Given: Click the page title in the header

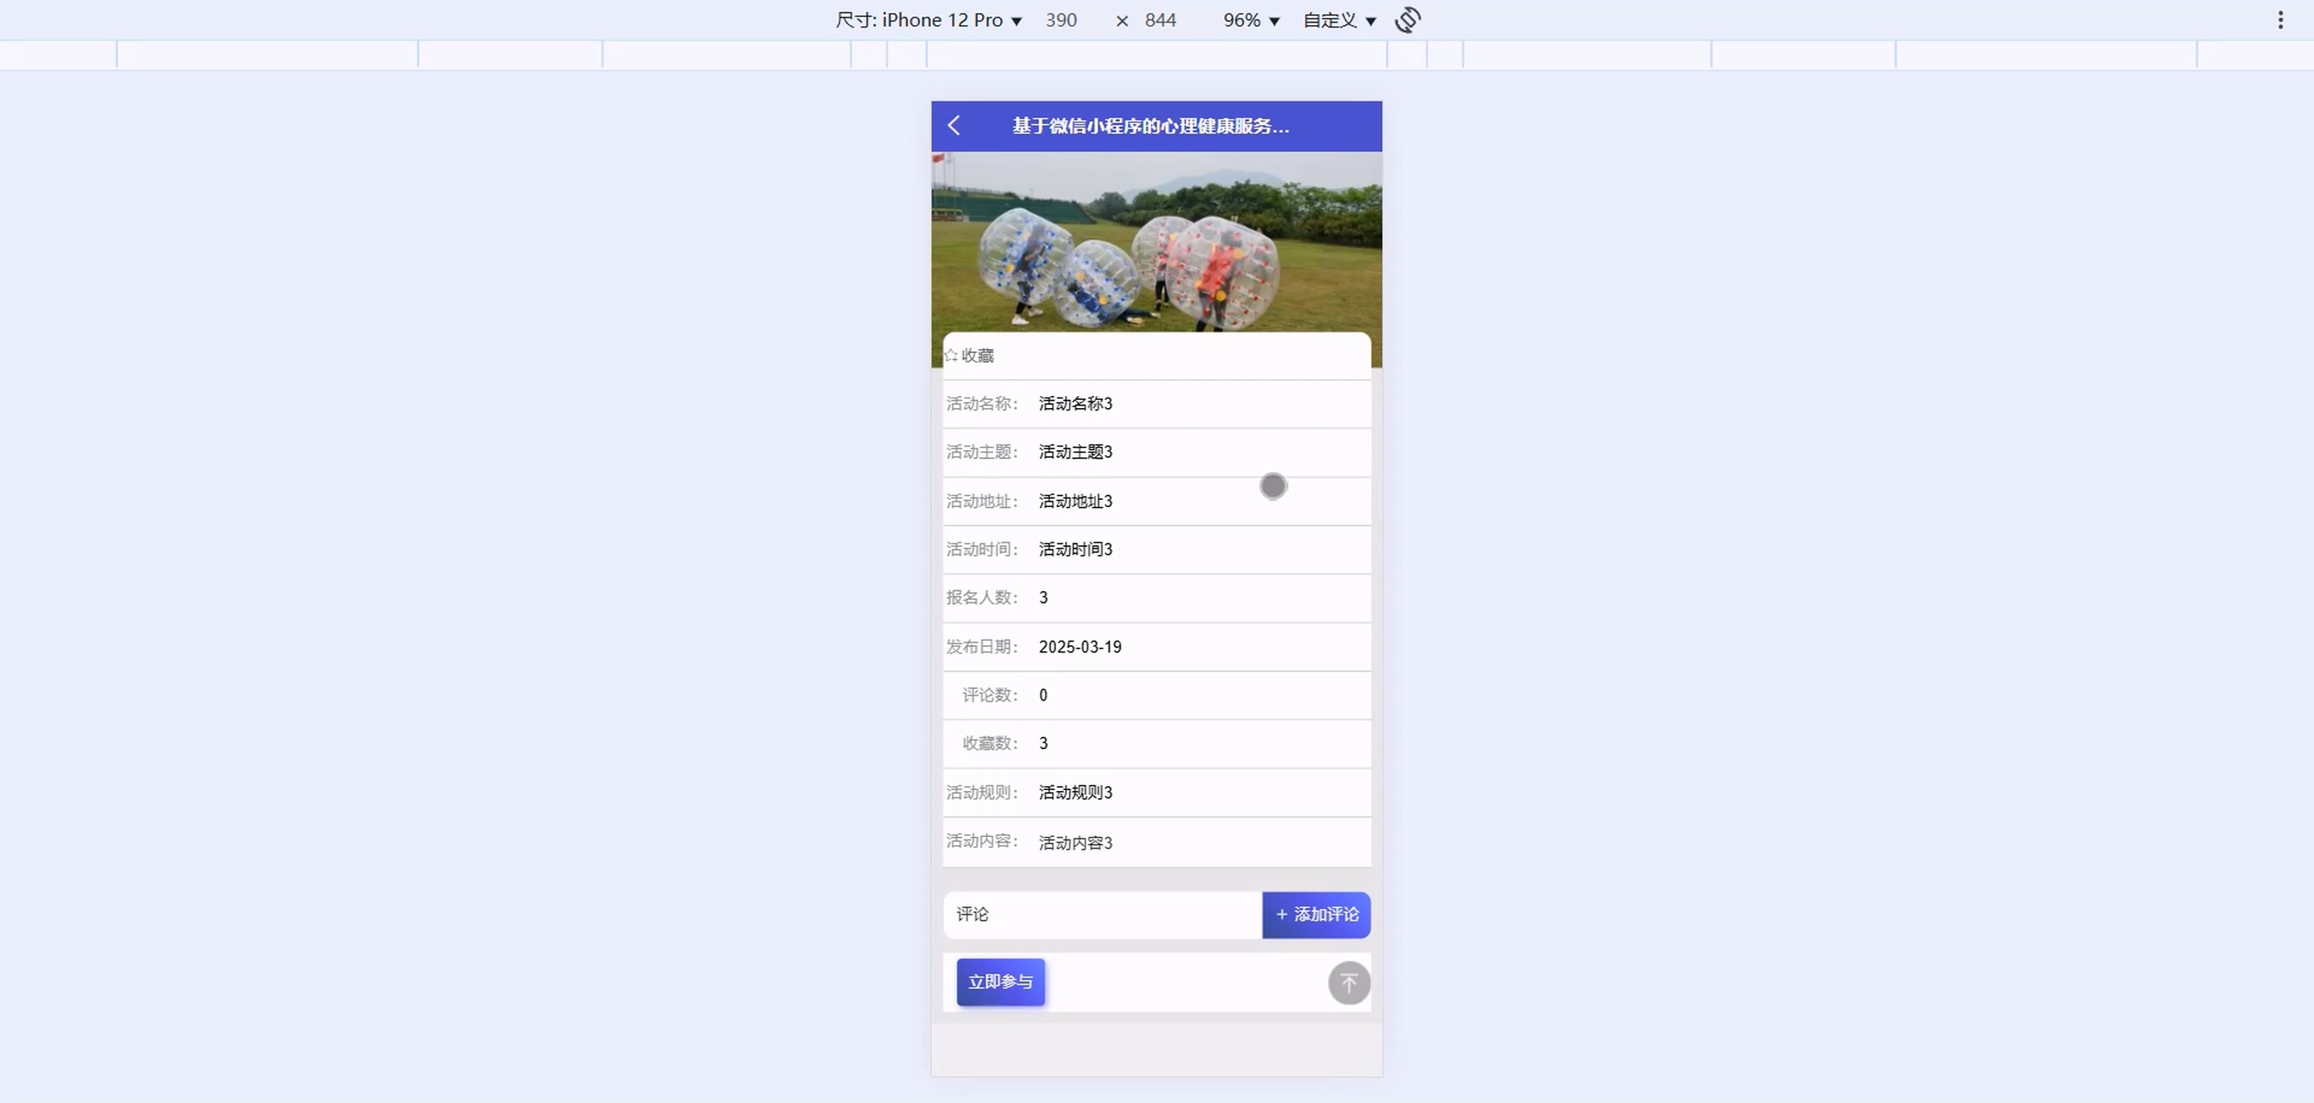Looking at the screenshot, I should point(1150,127).
